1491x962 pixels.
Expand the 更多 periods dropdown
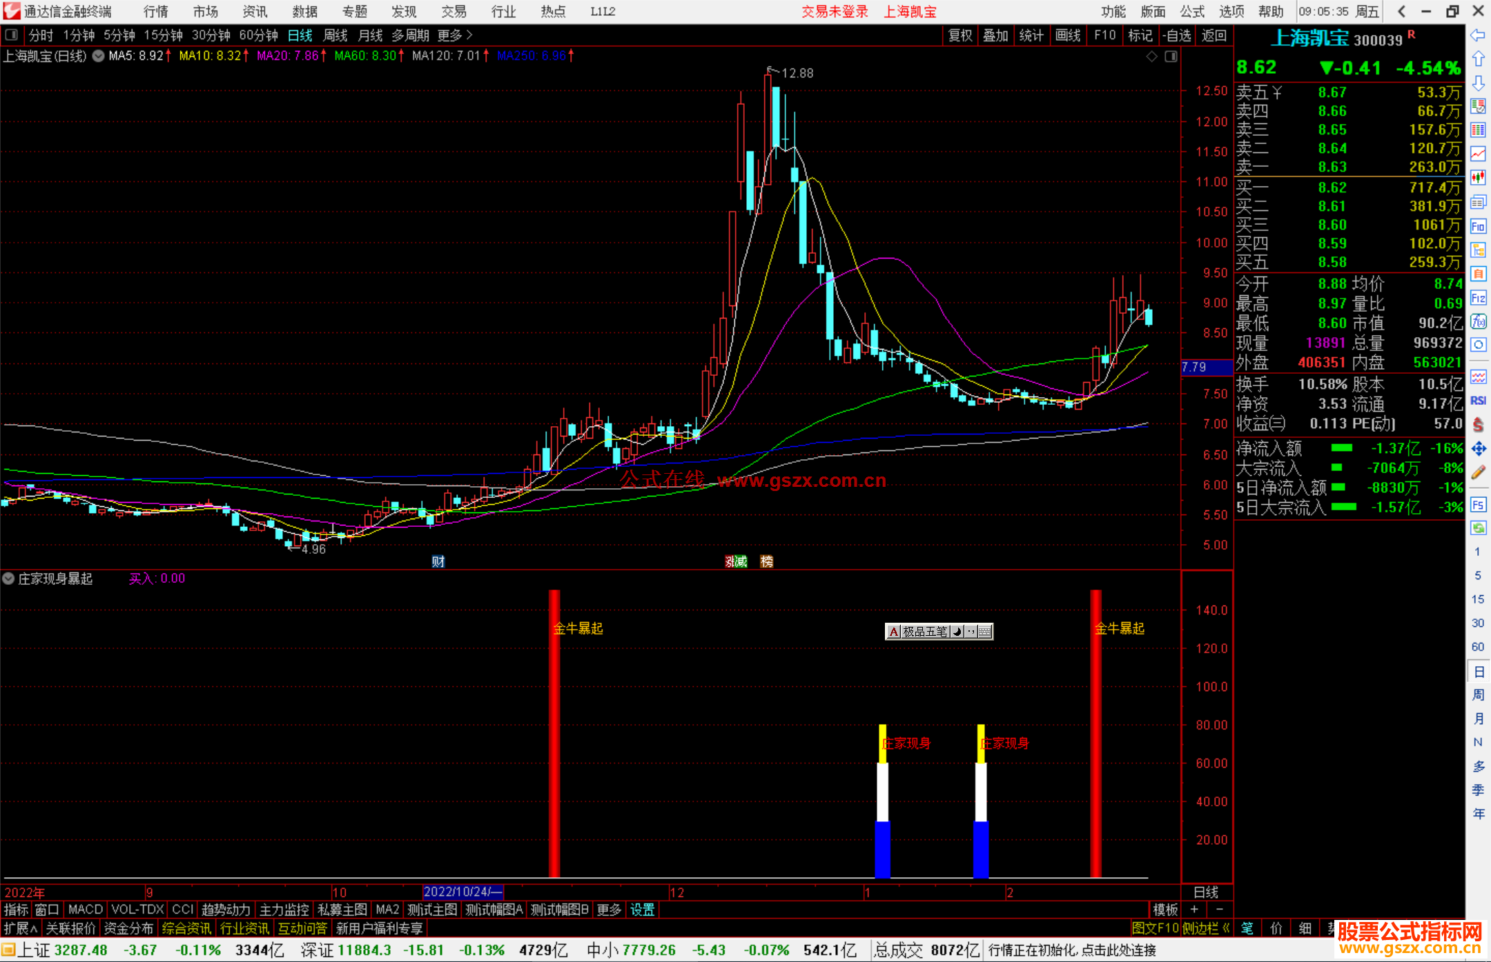[455, 35]
